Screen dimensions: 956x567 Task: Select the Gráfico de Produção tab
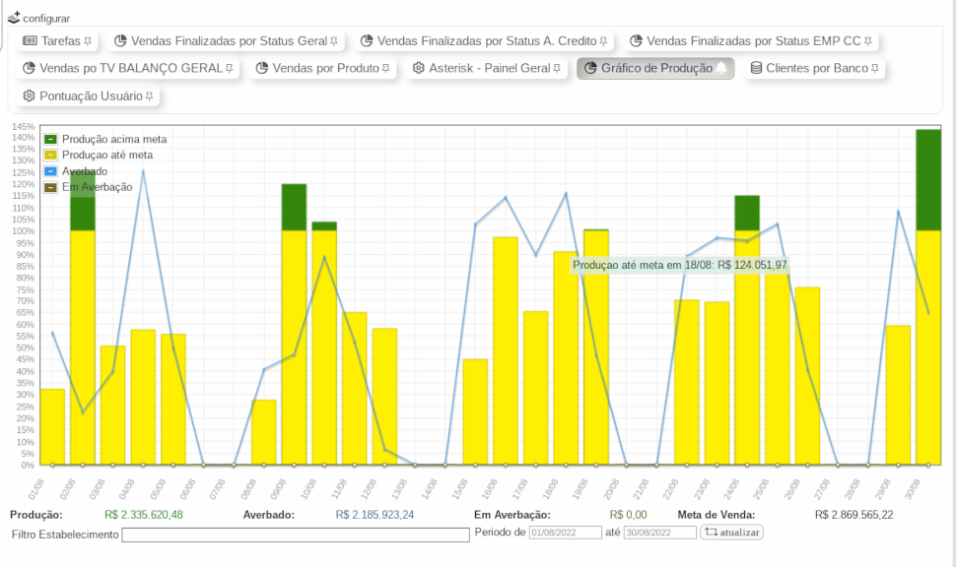(x=655, y=68)
